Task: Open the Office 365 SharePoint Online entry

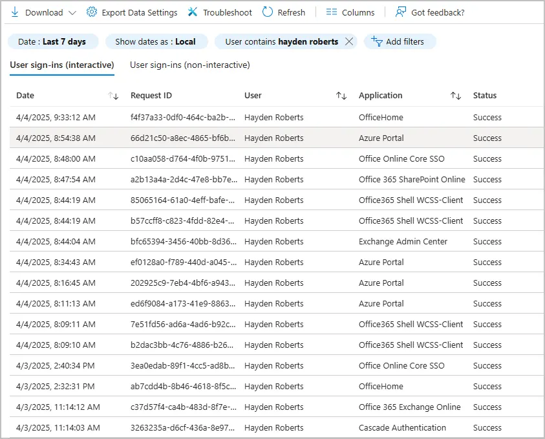Action: pos(412,179)
